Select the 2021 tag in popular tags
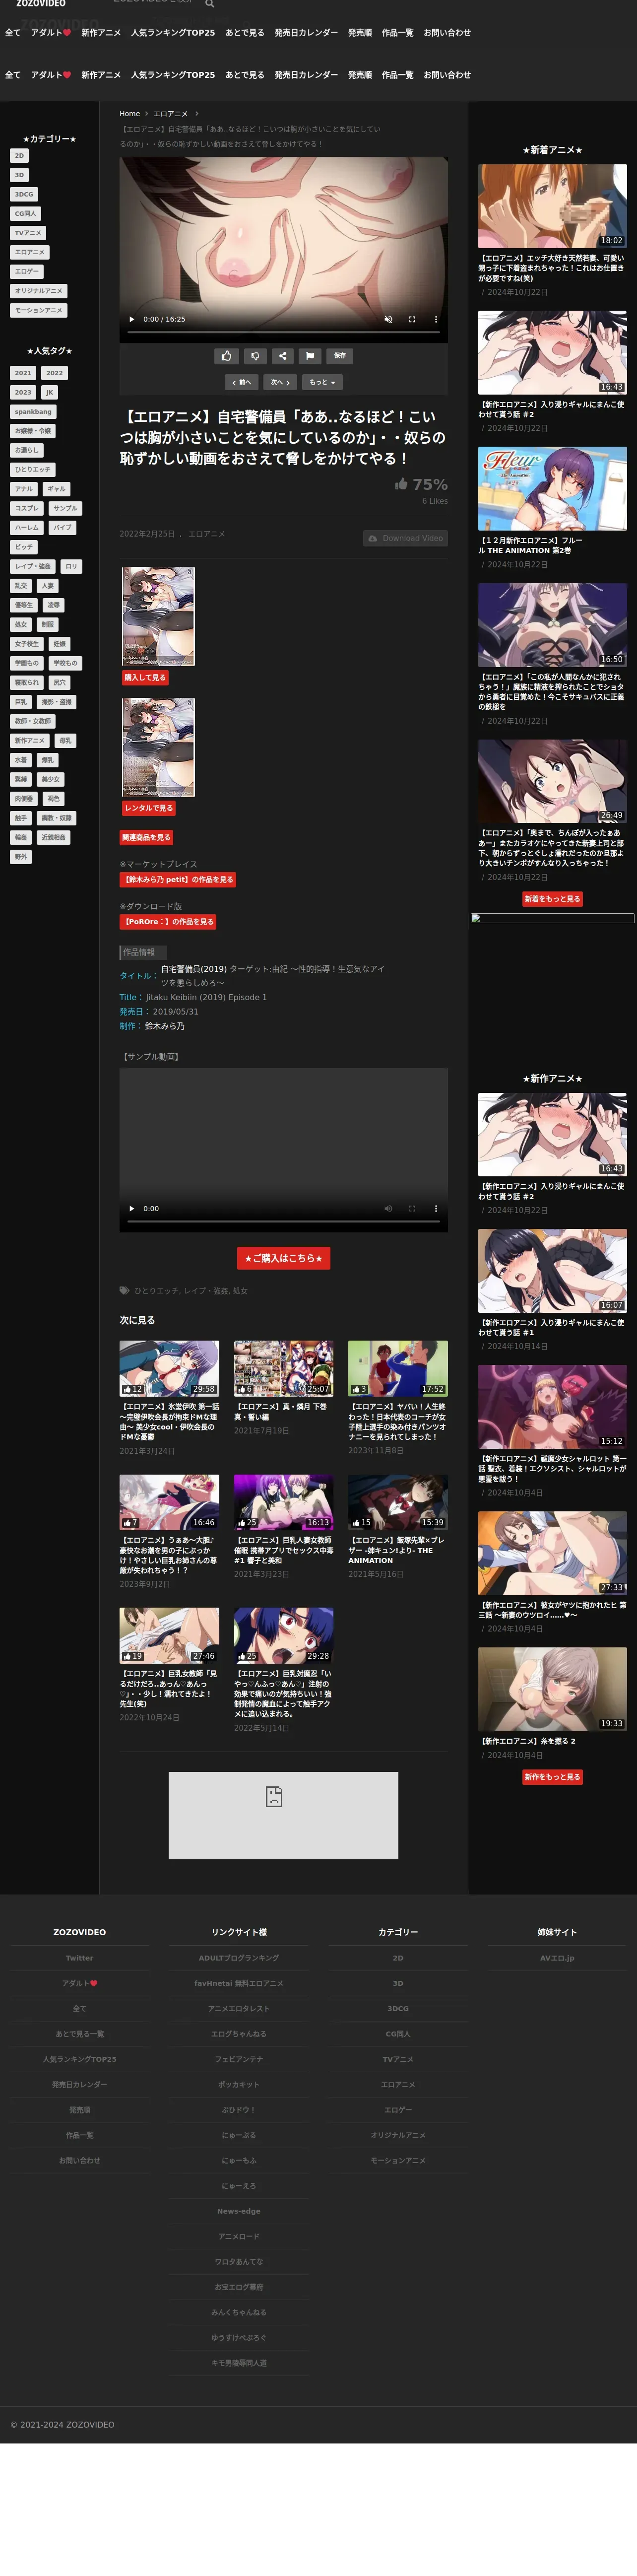This screenshot has height=2576, width=637. 23,373
